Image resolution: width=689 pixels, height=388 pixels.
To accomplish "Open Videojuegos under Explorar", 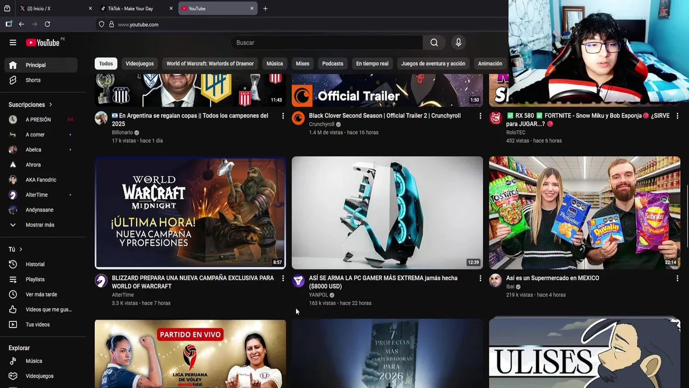I will pyautogui.click(x=41, y=376).
